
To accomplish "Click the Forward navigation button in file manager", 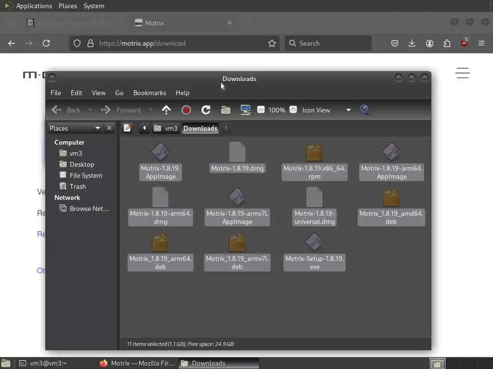I will click(121, 110).
